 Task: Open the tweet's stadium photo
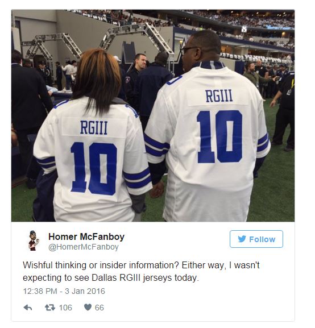coord(153,115)
